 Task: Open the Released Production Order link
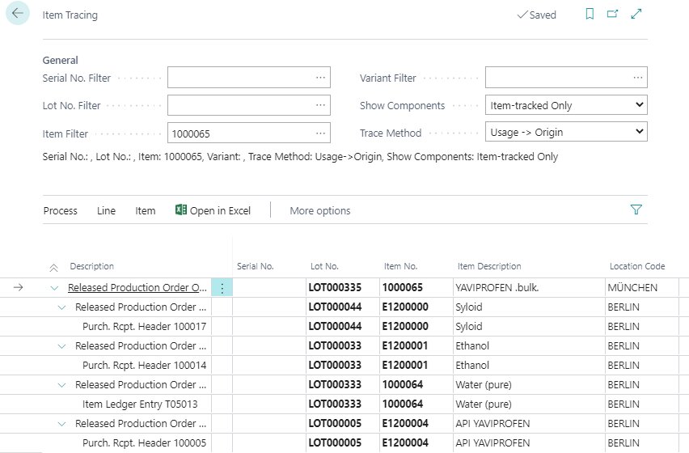[x=137, y=288]
